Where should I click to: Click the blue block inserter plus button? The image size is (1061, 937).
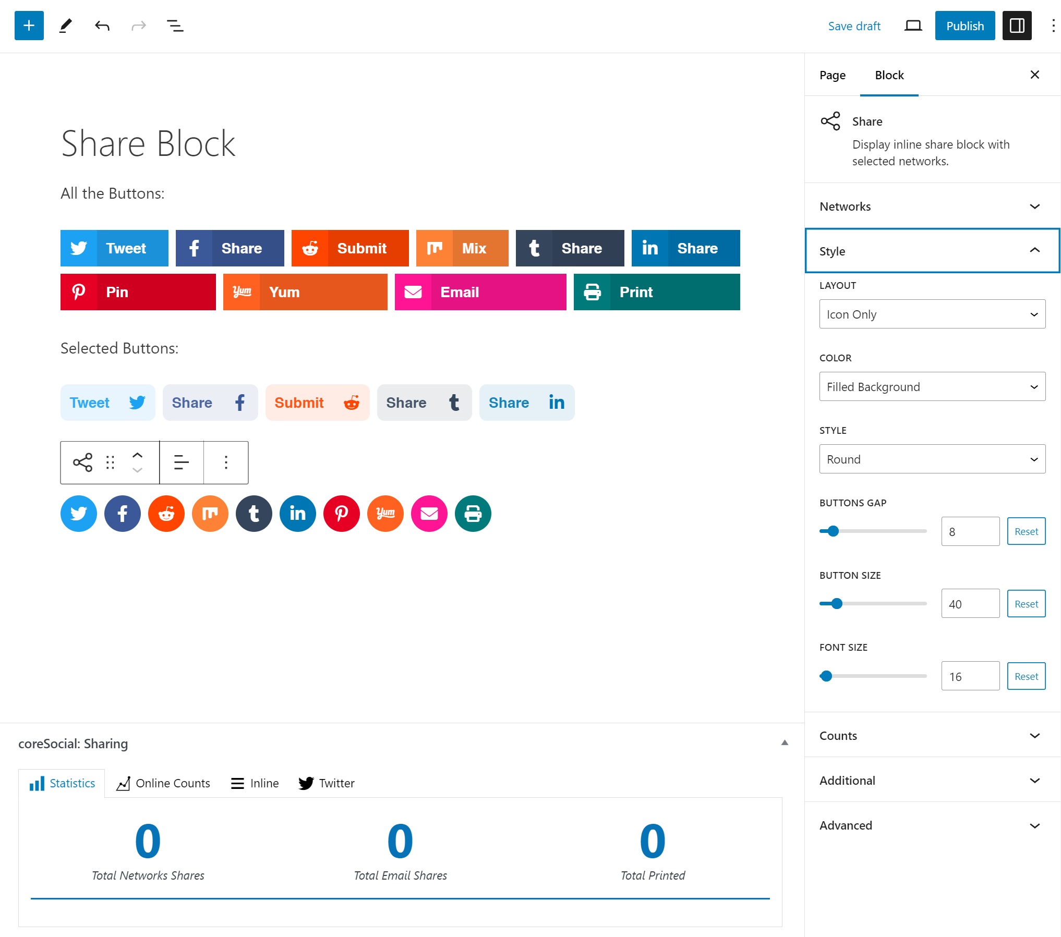point(29,26)
